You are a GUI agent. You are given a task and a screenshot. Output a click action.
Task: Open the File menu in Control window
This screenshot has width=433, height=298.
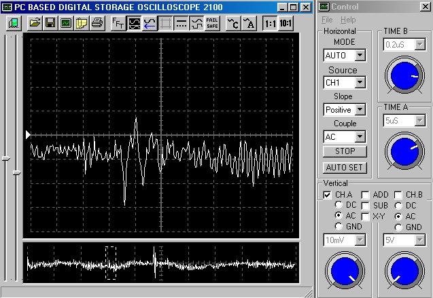328,20
